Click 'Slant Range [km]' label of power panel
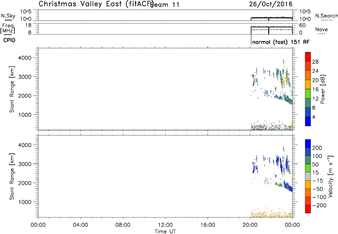Screen dimensions: 338x234 pyautogui.click(x=12, y=89)
